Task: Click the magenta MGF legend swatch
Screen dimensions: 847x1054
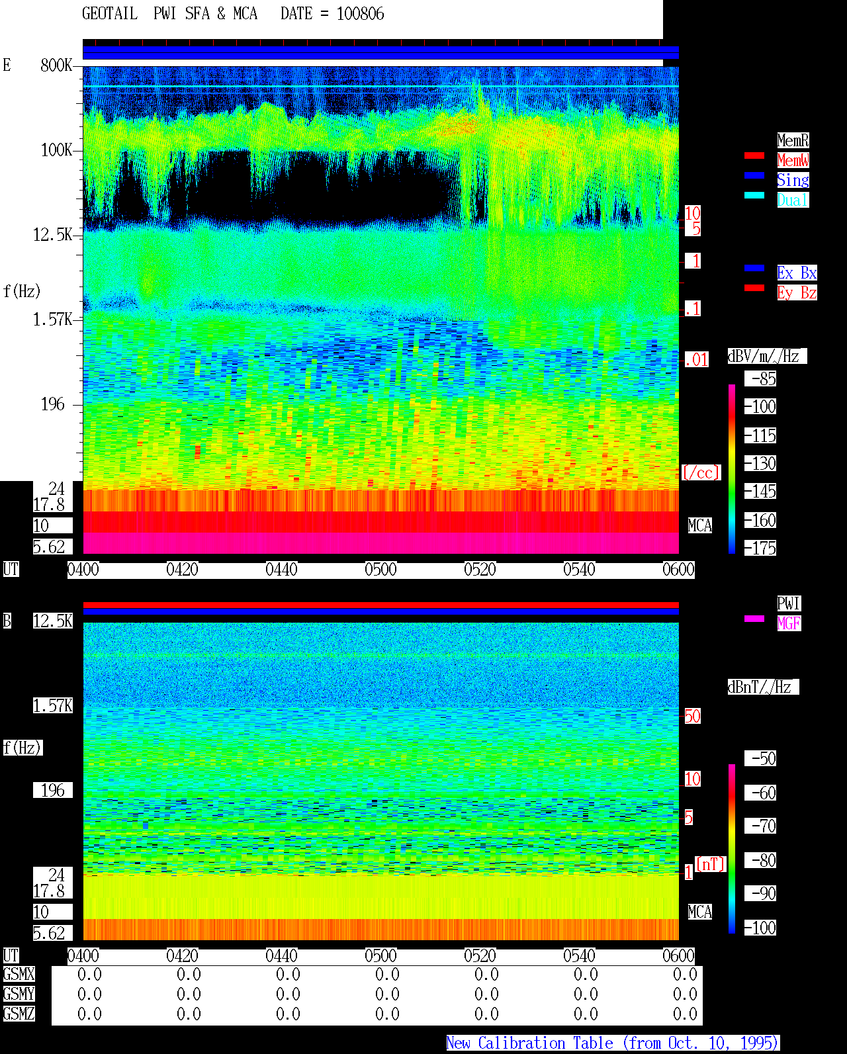Action: pos(754,619)
